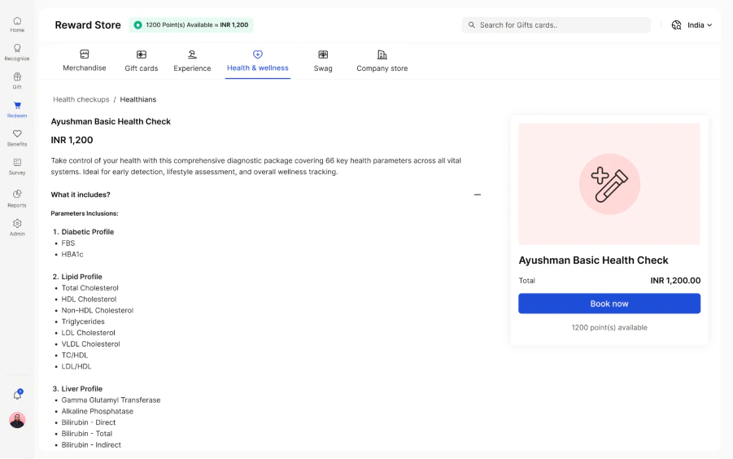This screenshot has width=733, height=459.
Task: Click the INR 1,200 price text
Action: pos(72,140)
